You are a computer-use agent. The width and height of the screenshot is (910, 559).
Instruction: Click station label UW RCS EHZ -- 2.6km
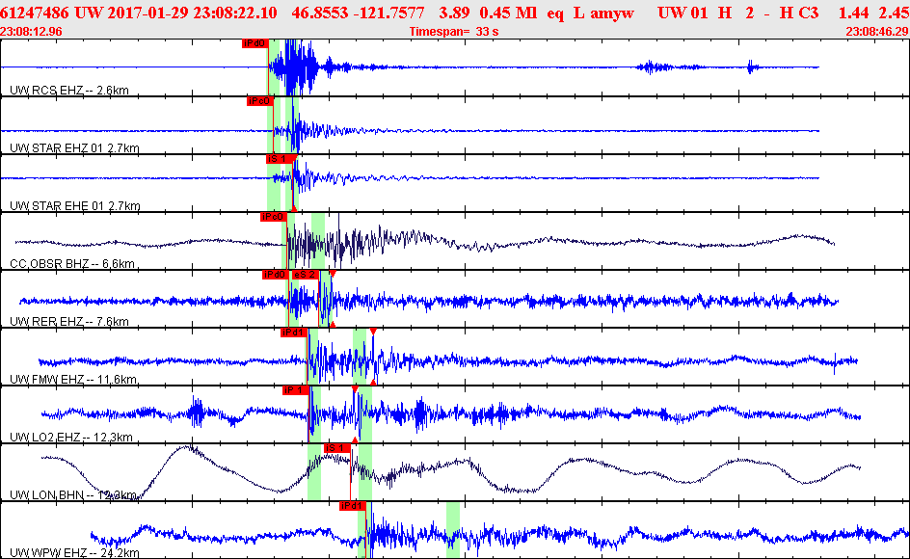point(69,90)
